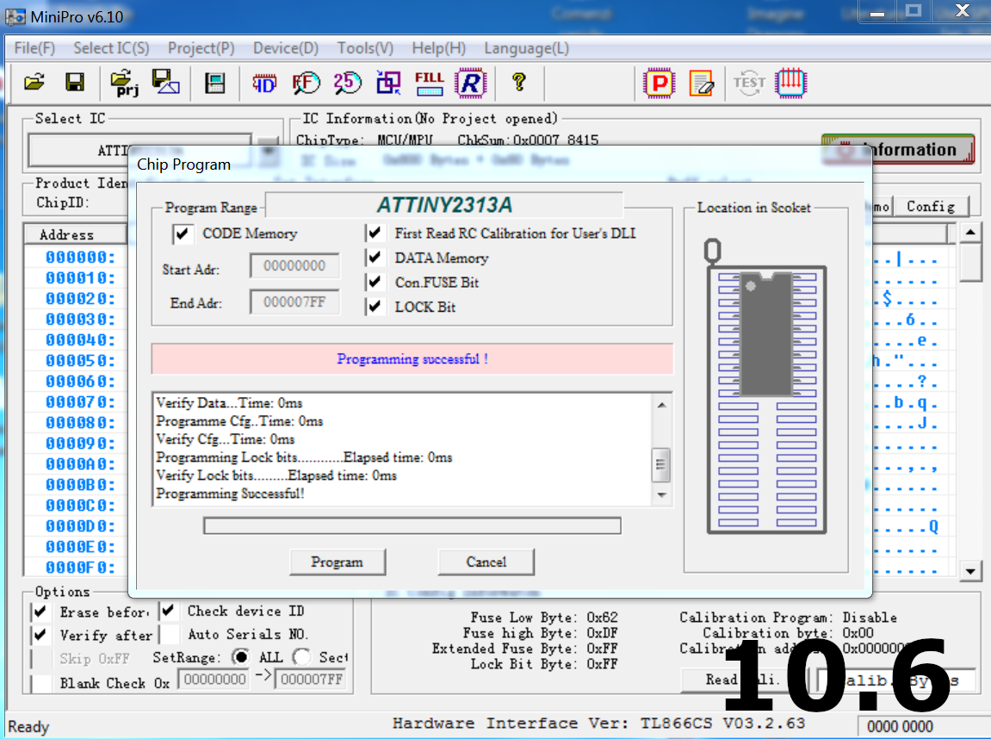Click the FF blank check icon

point(306,83)
